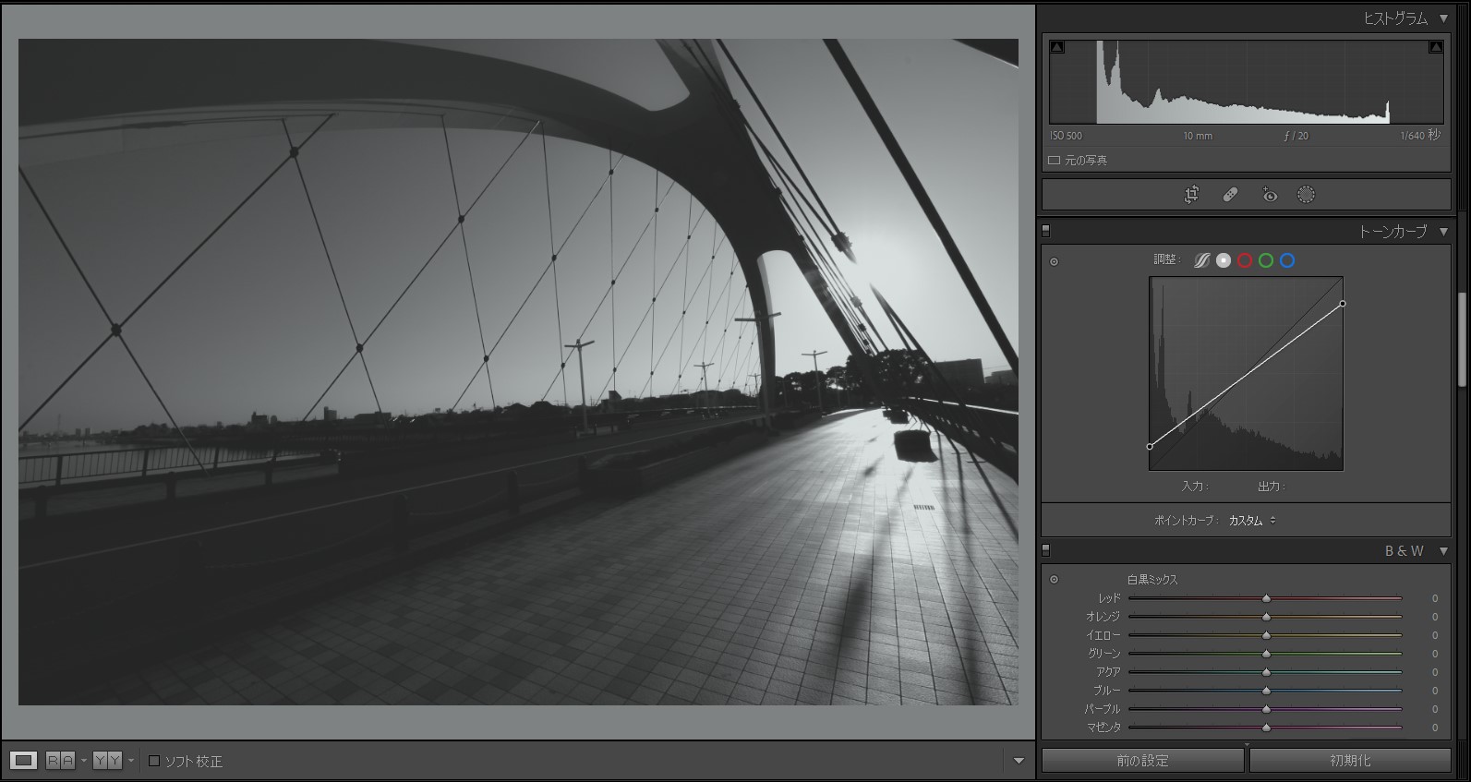
Task: Click the B&W mix target adjustment tool
Action: tap(1054, 580)
